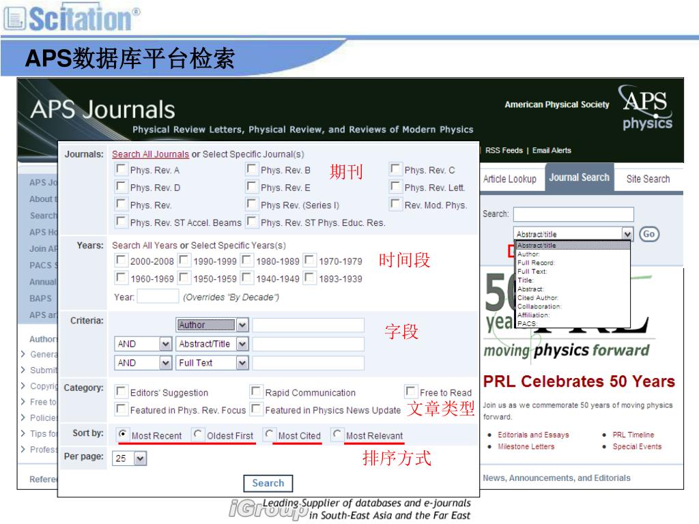Select Most Recent sort option

point(122,434)
